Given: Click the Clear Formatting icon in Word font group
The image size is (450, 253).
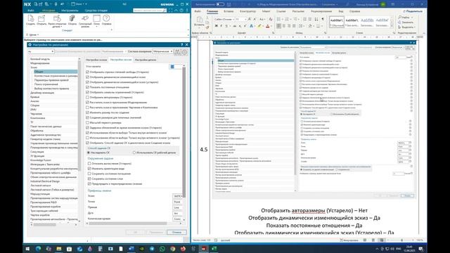Looking at the screenshot, I should 270,19.
